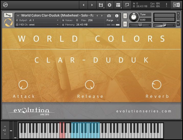Click the Reverb knob
The width and height of the screenshot is (183, 140).
pyautogui.click(x=157, y=85)
